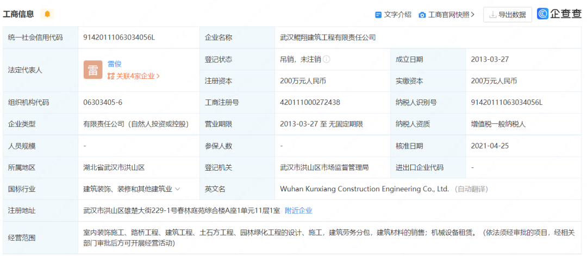Click the 经营范围 business scope description
Viewport: 587px width, 256px height.
tap(329, 238)
